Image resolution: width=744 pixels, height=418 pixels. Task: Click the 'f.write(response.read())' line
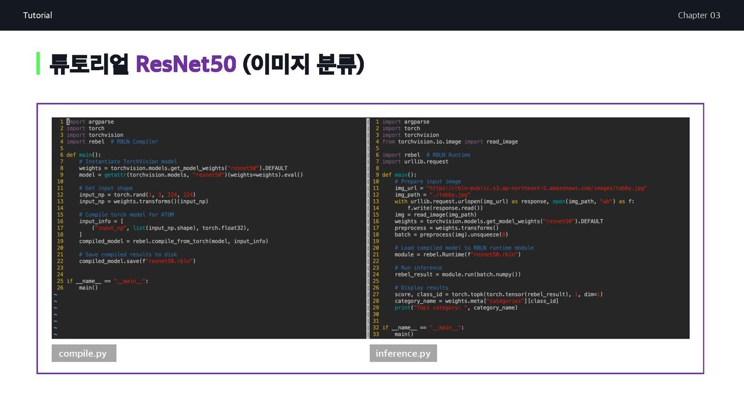(x=445, y=208)
